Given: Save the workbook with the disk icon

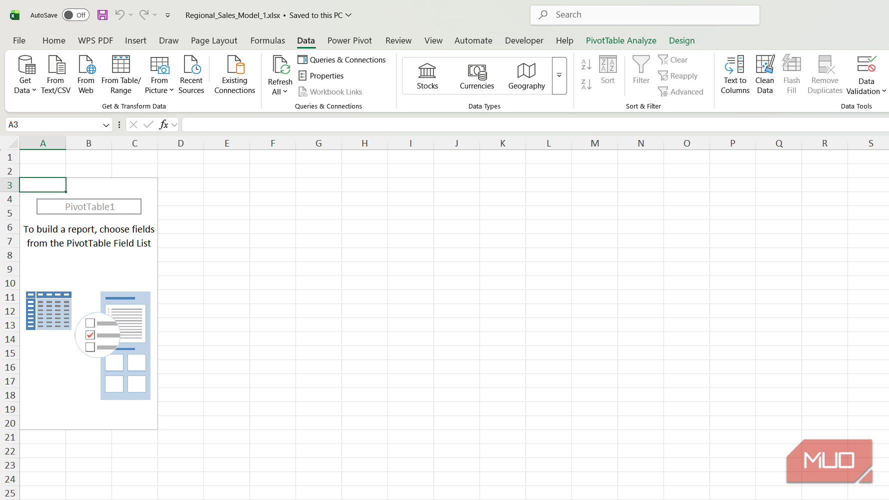Looking at the screenshot, I should (102, 15).
